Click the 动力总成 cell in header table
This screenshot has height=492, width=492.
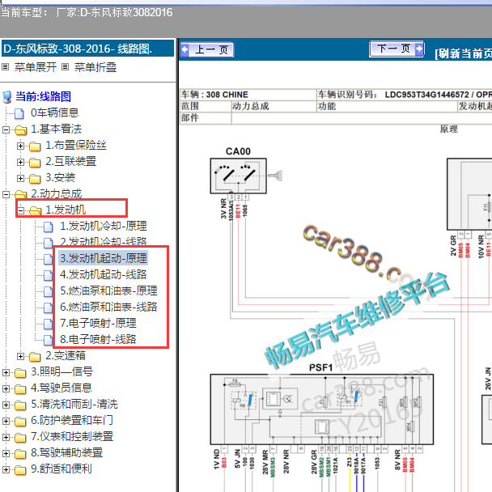tap(274, 106)
